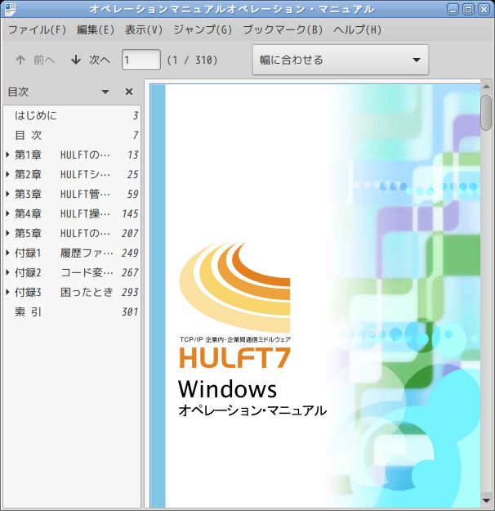Select the 第3章 HULFT管… entry
Viewport: 495px width, 511px height.
73,194
